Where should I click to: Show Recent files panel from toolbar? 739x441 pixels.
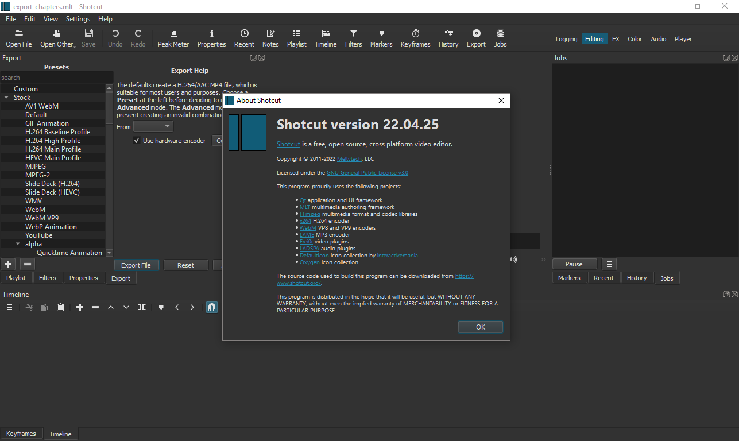click(x=244, y=38)
